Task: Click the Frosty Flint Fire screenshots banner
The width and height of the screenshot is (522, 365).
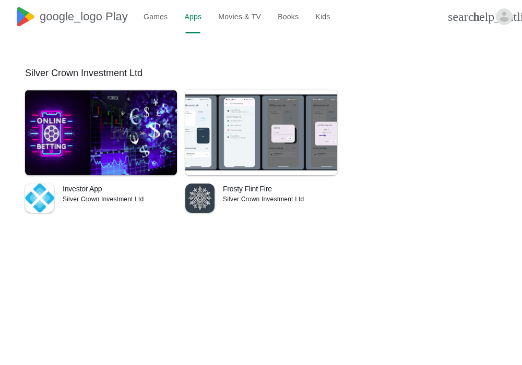Action: pos(262,132)
